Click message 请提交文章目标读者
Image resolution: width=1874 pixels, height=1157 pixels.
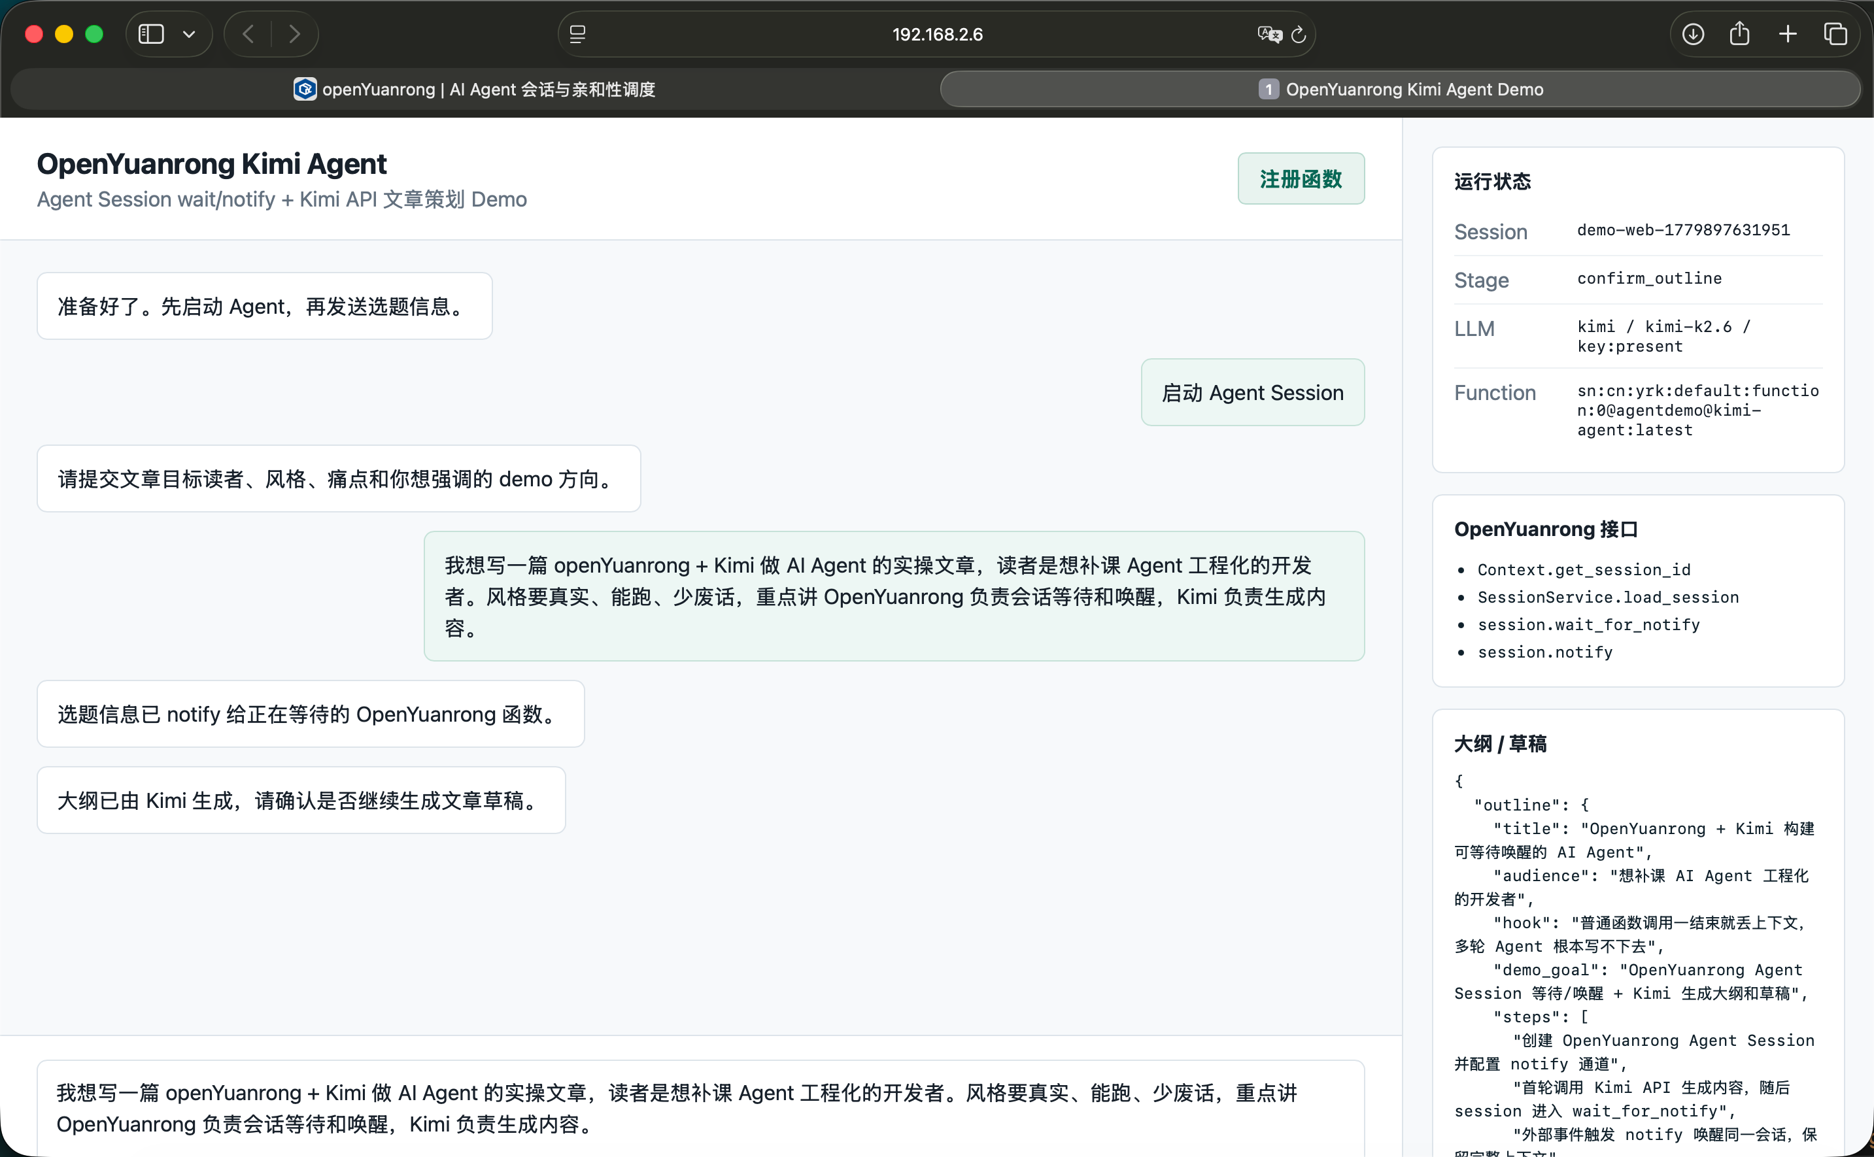coord(339,479)
